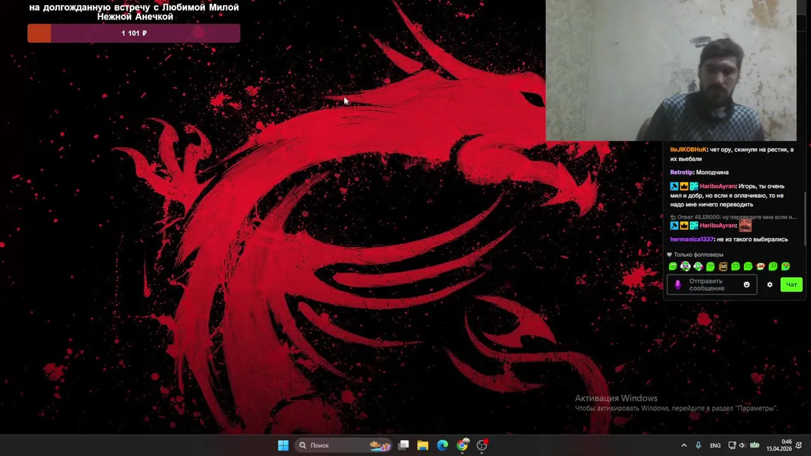
Task: Select the brown square-faced emote
Action: tap(723, 266)
